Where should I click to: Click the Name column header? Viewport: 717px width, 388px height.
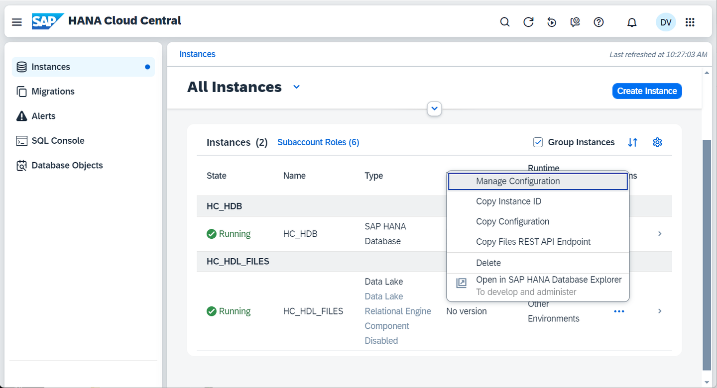[x=294, y=176]
